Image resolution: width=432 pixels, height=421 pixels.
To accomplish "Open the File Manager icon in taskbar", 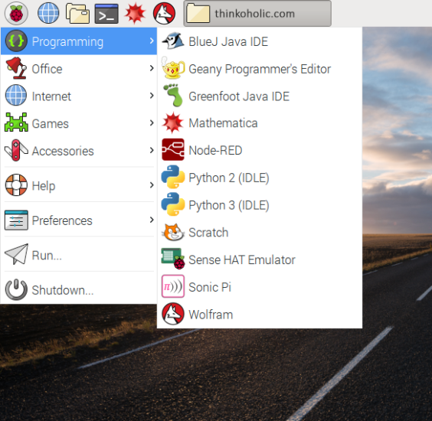I will pos(77,13).
